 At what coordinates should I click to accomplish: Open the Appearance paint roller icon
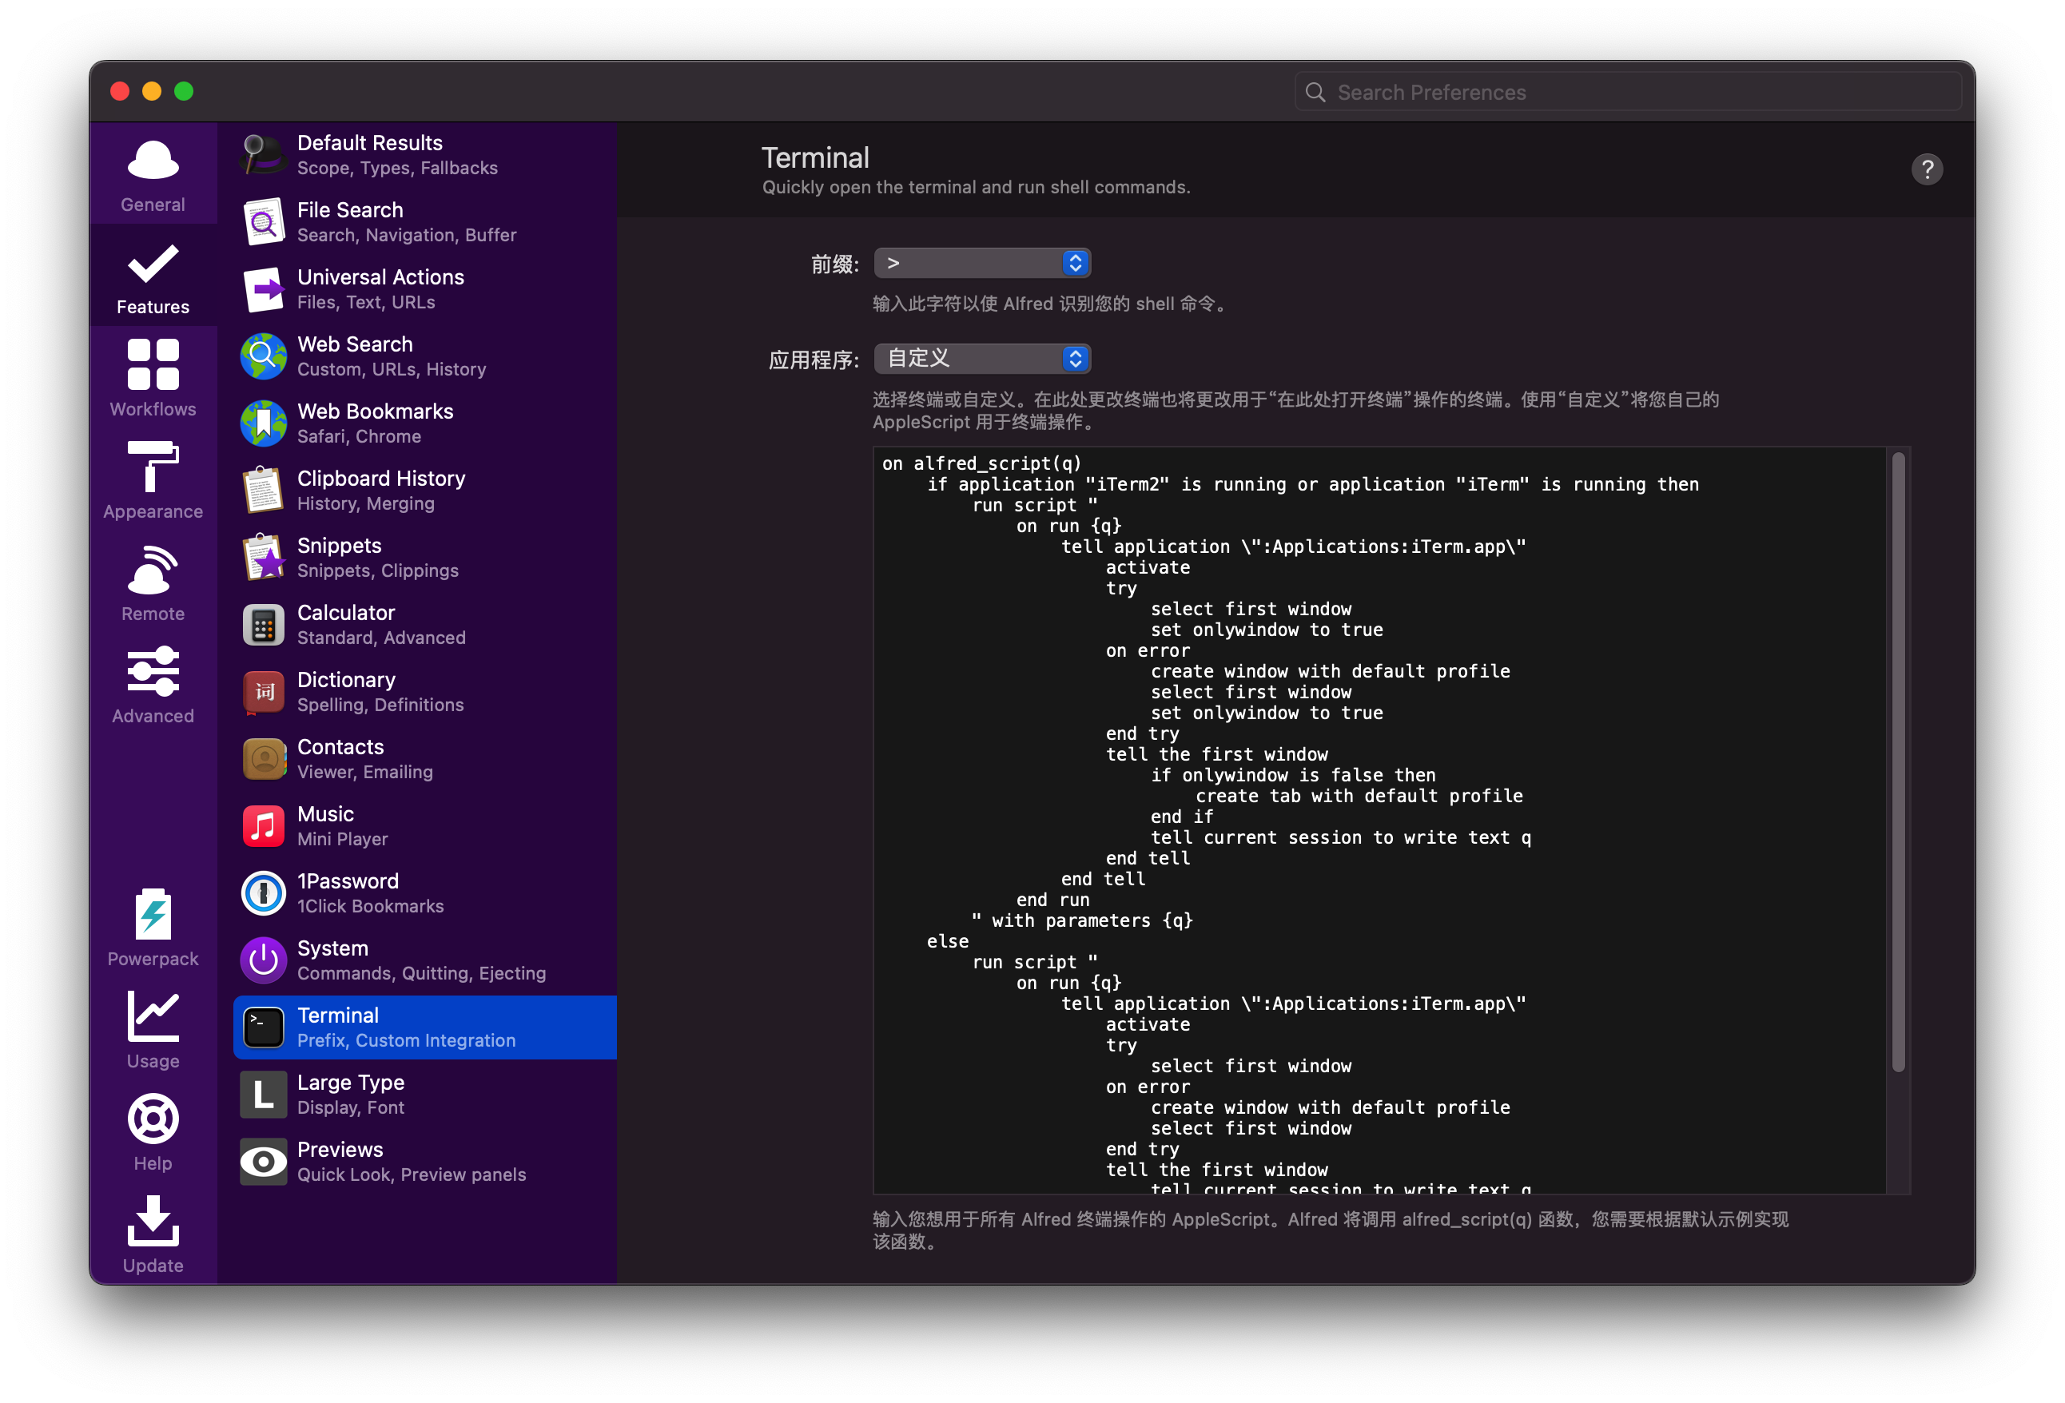153,466
